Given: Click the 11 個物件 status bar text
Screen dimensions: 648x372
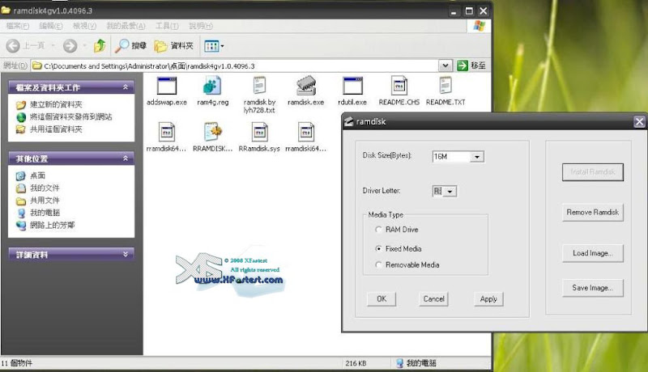Looking at the screenshot, I should (16, 363).
